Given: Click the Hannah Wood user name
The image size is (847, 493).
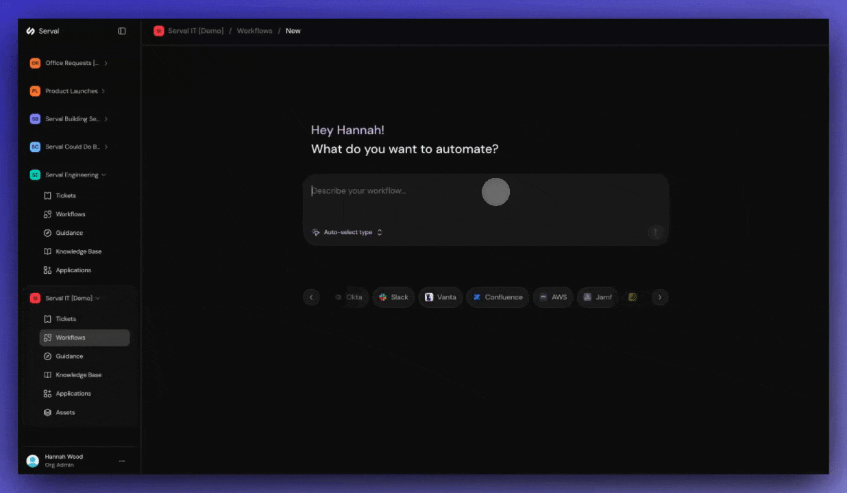Looking at the screenshot, I should pyautogui.click(x=64, y=457).
